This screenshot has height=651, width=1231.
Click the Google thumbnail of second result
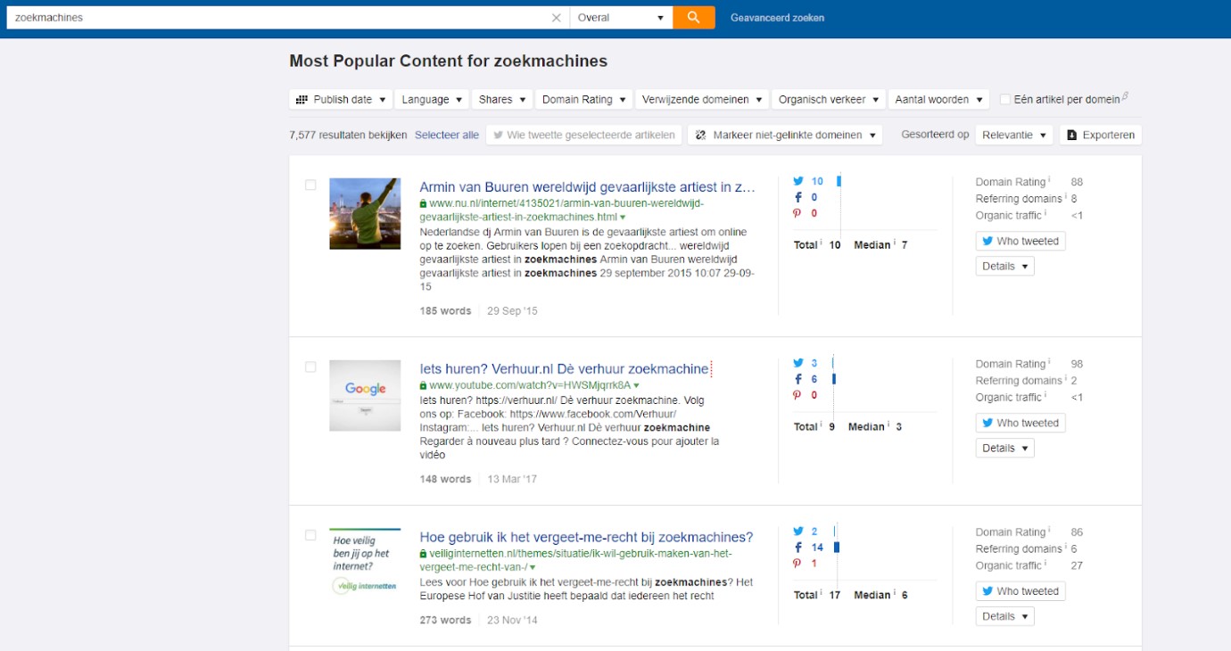[x=365, y=396]
